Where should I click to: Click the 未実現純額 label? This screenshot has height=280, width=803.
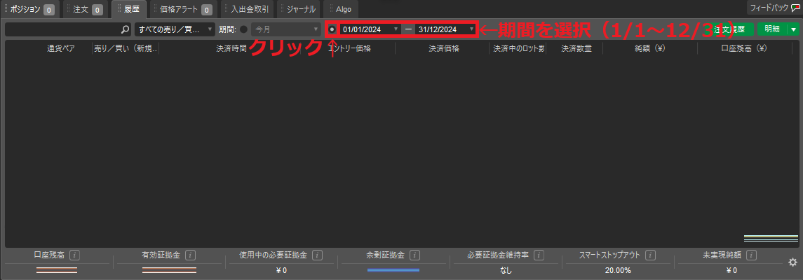pos(722,255)
